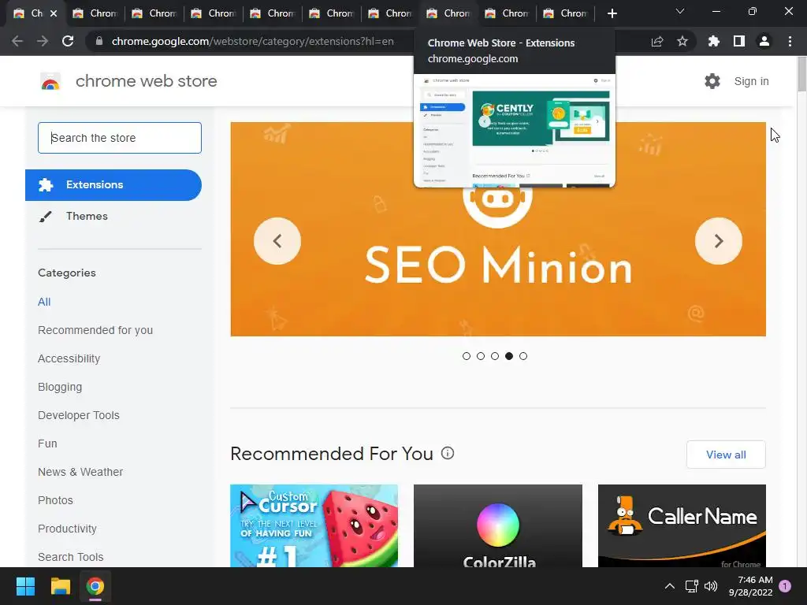Image resolution: width=807 pixels, height=605 pixels.
Task: Choose the Search Tools category
Action: pos(70,557)
